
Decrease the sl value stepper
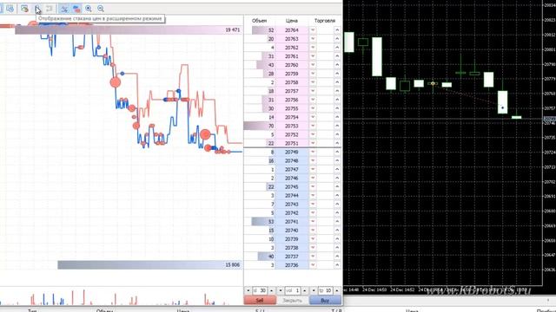click(248, 290)
